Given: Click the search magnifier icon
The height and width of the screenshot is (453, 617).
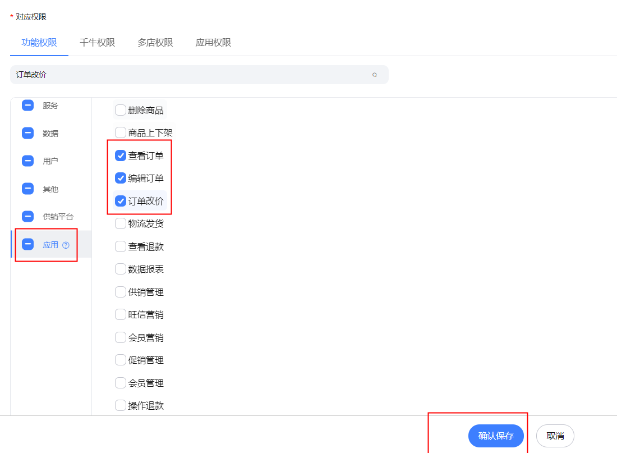Looking at the screenshot, I should (x=375, y=75).
